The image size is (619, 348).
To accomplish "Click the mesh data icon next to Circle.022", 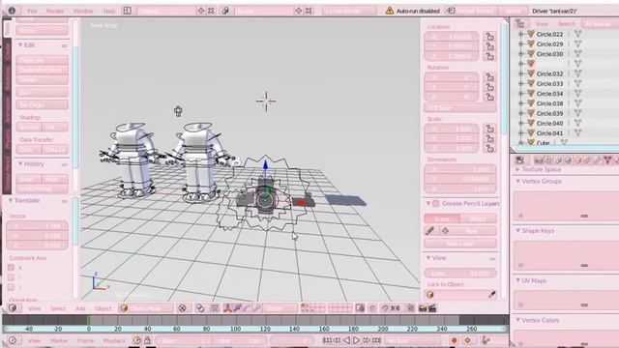I will (578, 35).
